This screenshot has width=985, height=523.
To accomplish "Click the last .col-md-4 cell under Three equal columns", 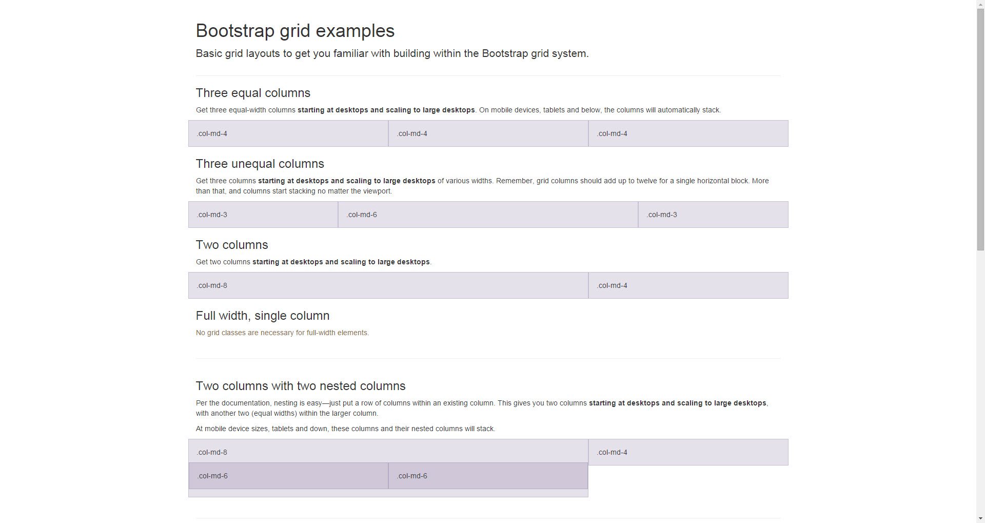I will point(688,133).
